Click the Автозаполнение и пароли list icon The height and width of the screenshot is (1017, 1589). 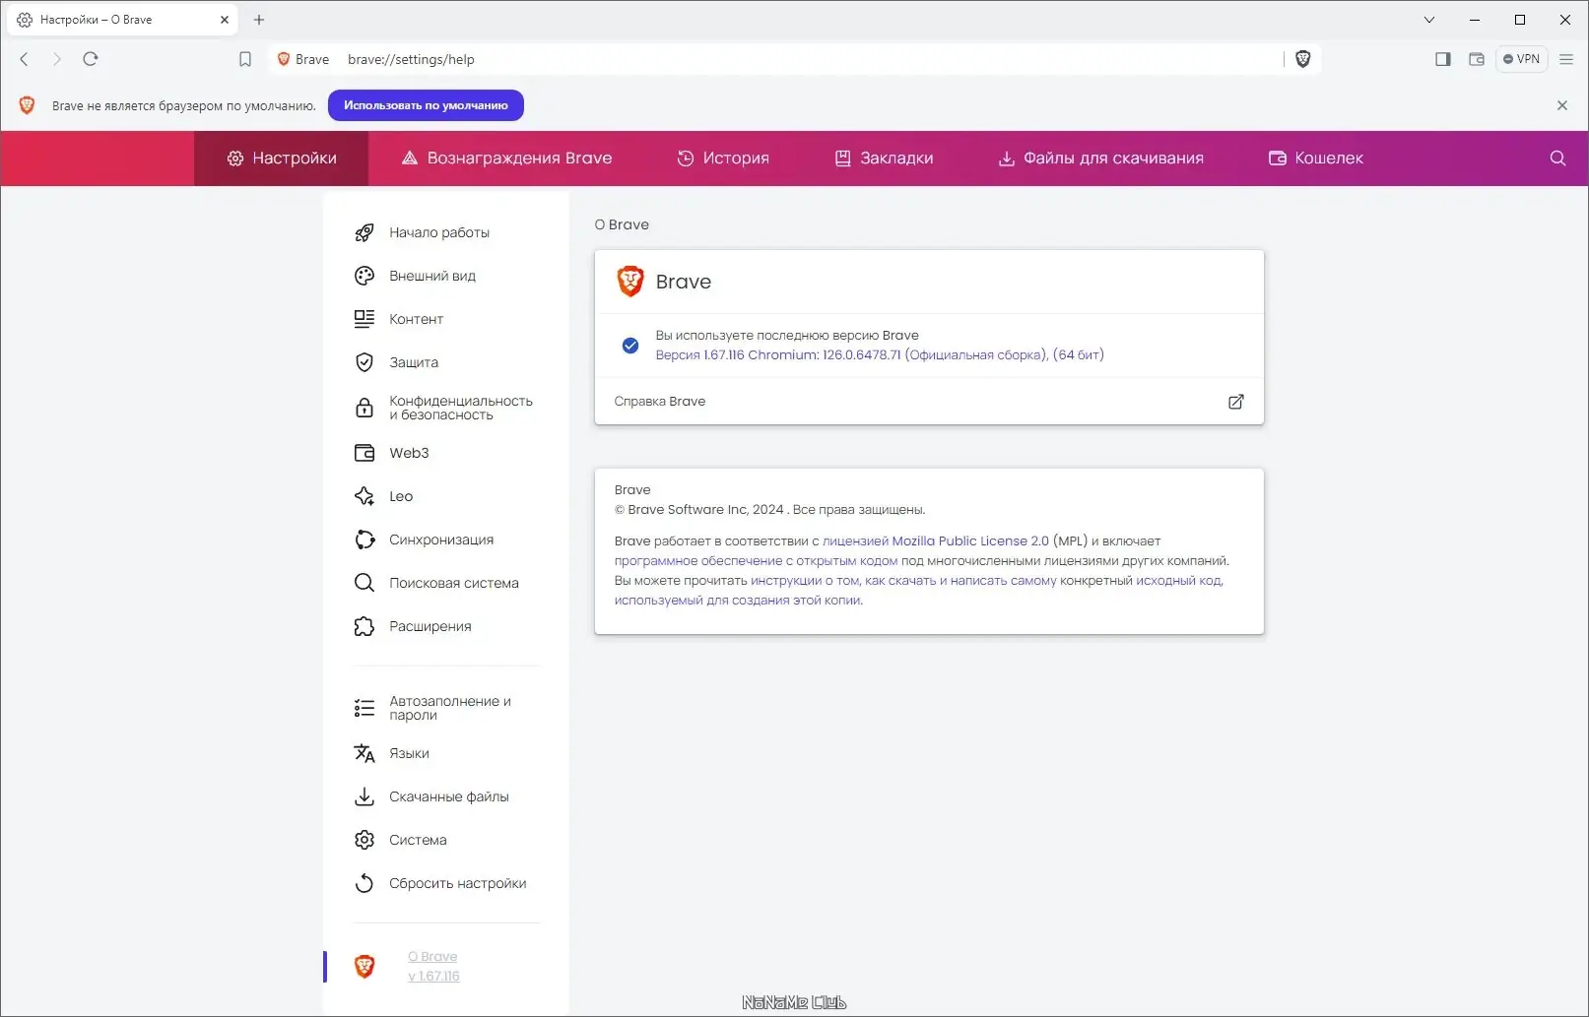click(x=364, y=708)
